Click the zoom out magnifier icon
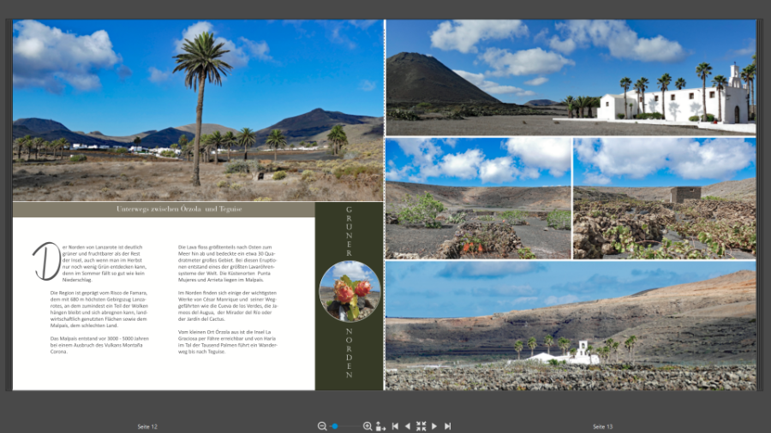771x433 pixels. (322, 426)
